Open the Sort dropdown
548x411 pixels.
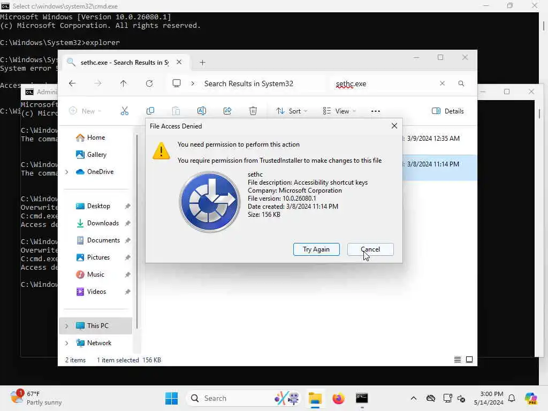point(292,111)
